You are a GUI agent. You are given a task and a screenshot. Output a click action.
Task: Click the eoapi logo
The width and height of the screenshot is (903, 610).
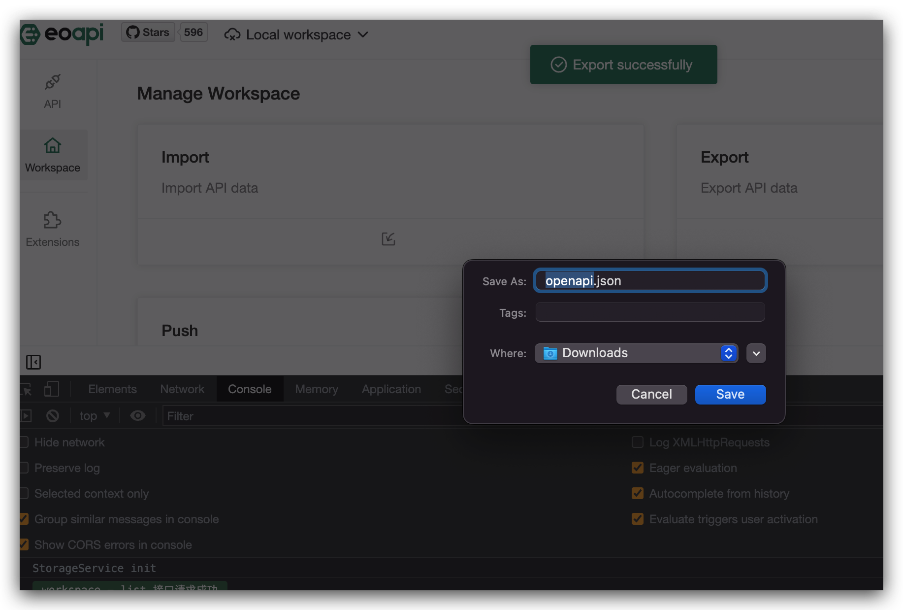(x=62, y=34)
